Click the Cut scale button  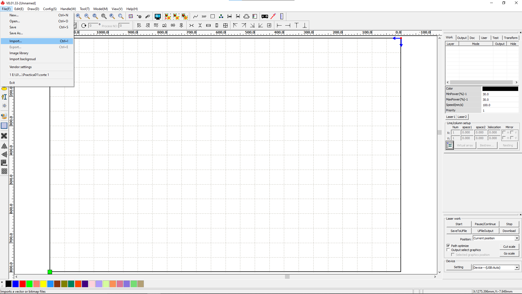(509, 247)
